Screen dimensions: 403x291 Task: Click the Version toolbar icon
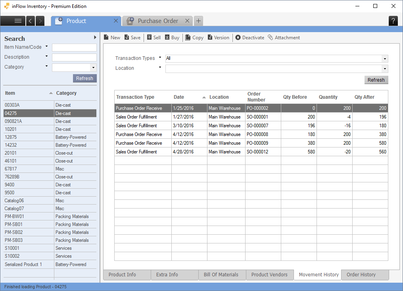click(x=210, y=38)
